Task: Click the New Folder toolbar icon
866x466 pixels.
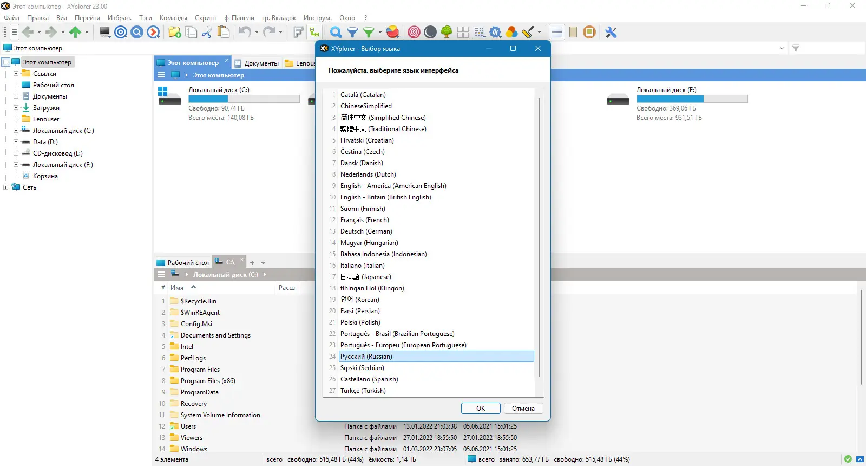Action: 175,33
